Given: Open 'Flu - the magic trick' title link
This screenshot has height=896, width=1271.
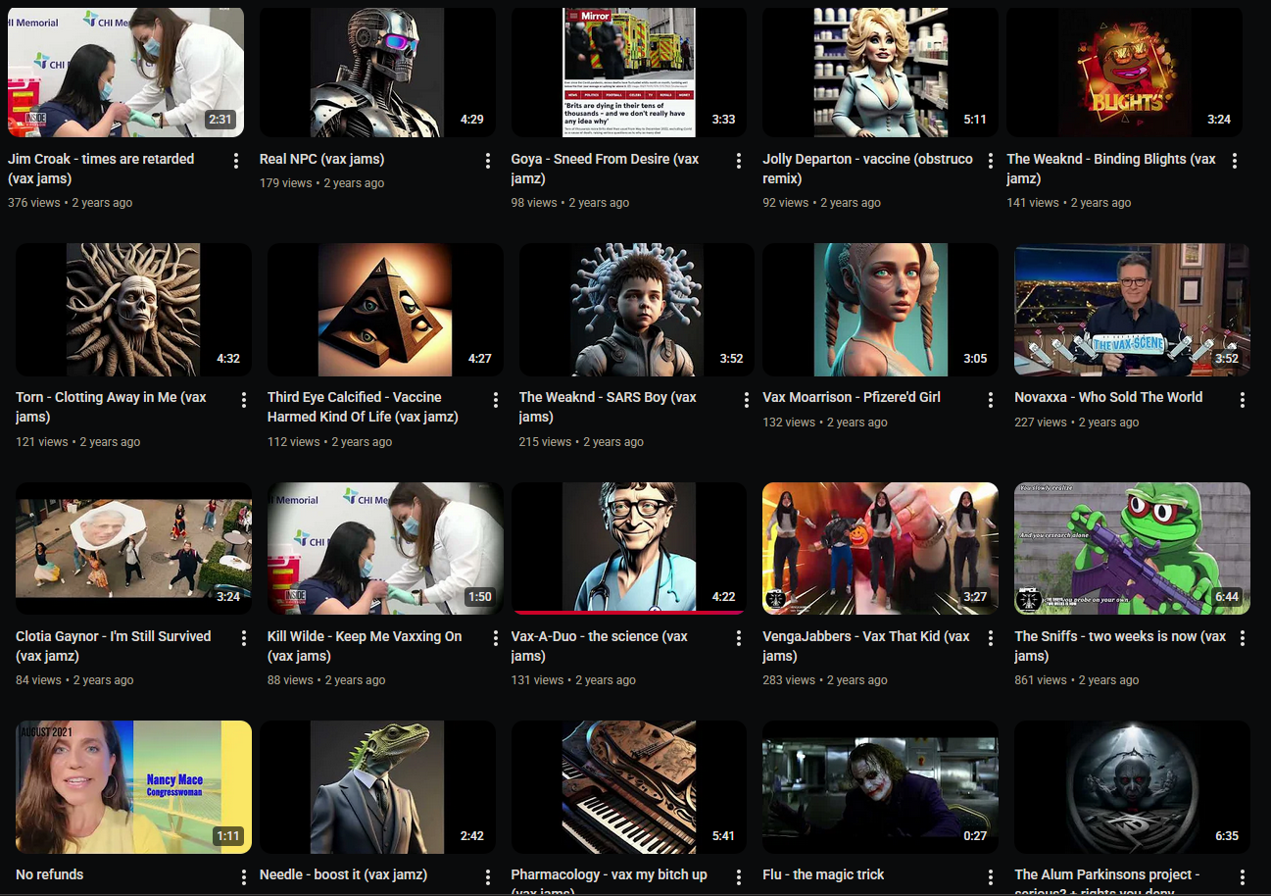Looking at the screenshot, I should point(823,874).
